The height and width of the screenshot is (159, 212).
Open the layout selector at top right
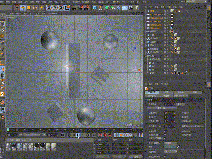(x=196, y=2)
